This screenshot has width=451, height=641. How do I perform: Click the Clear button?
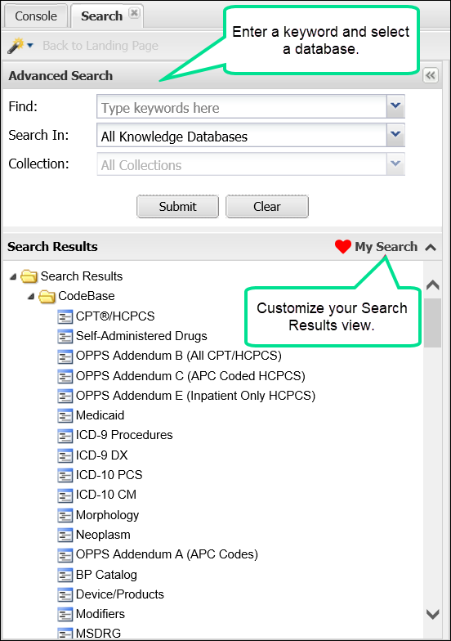267,206
